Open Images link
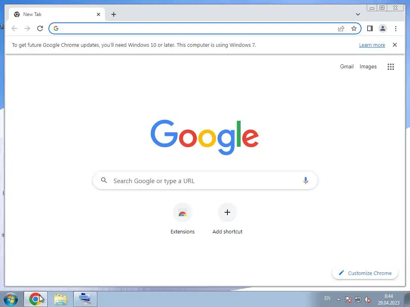Screen dimensions: 410x307 click(368, 67)
